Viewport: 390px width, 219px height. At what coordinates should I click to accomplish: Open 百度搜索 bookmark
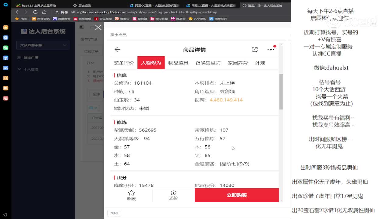(x=62, y=19)
